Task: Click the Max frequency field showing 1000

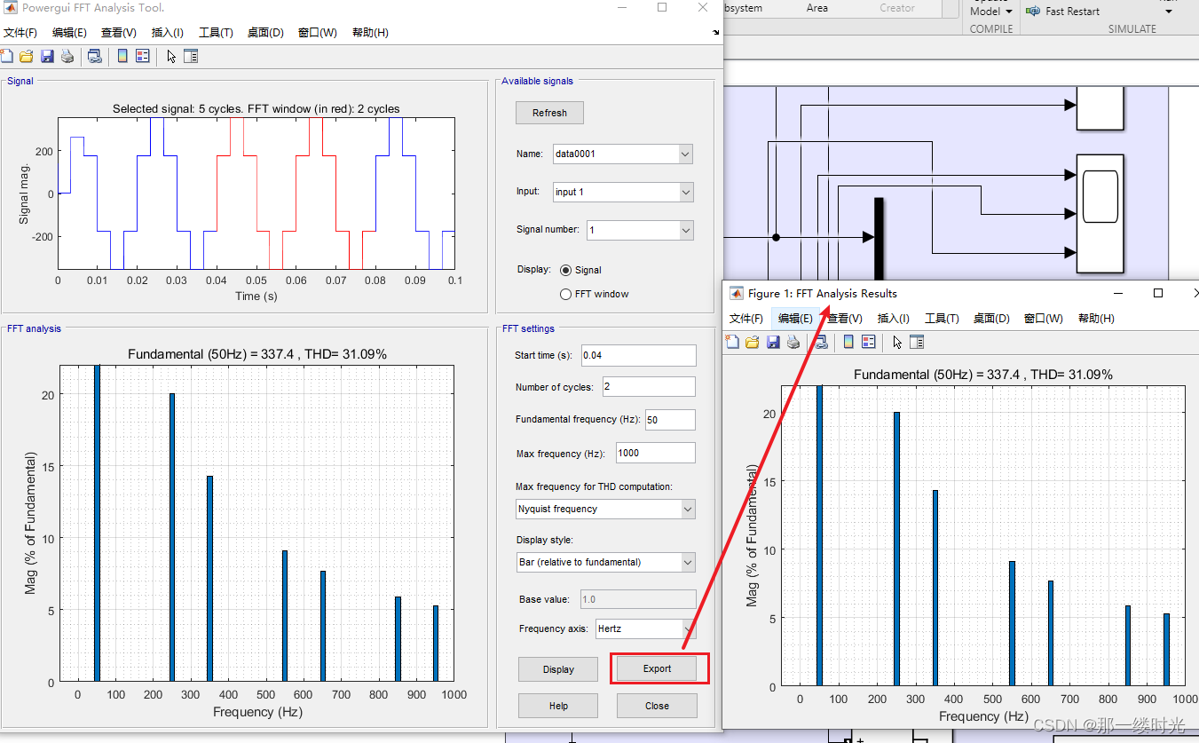Action: 655,453
